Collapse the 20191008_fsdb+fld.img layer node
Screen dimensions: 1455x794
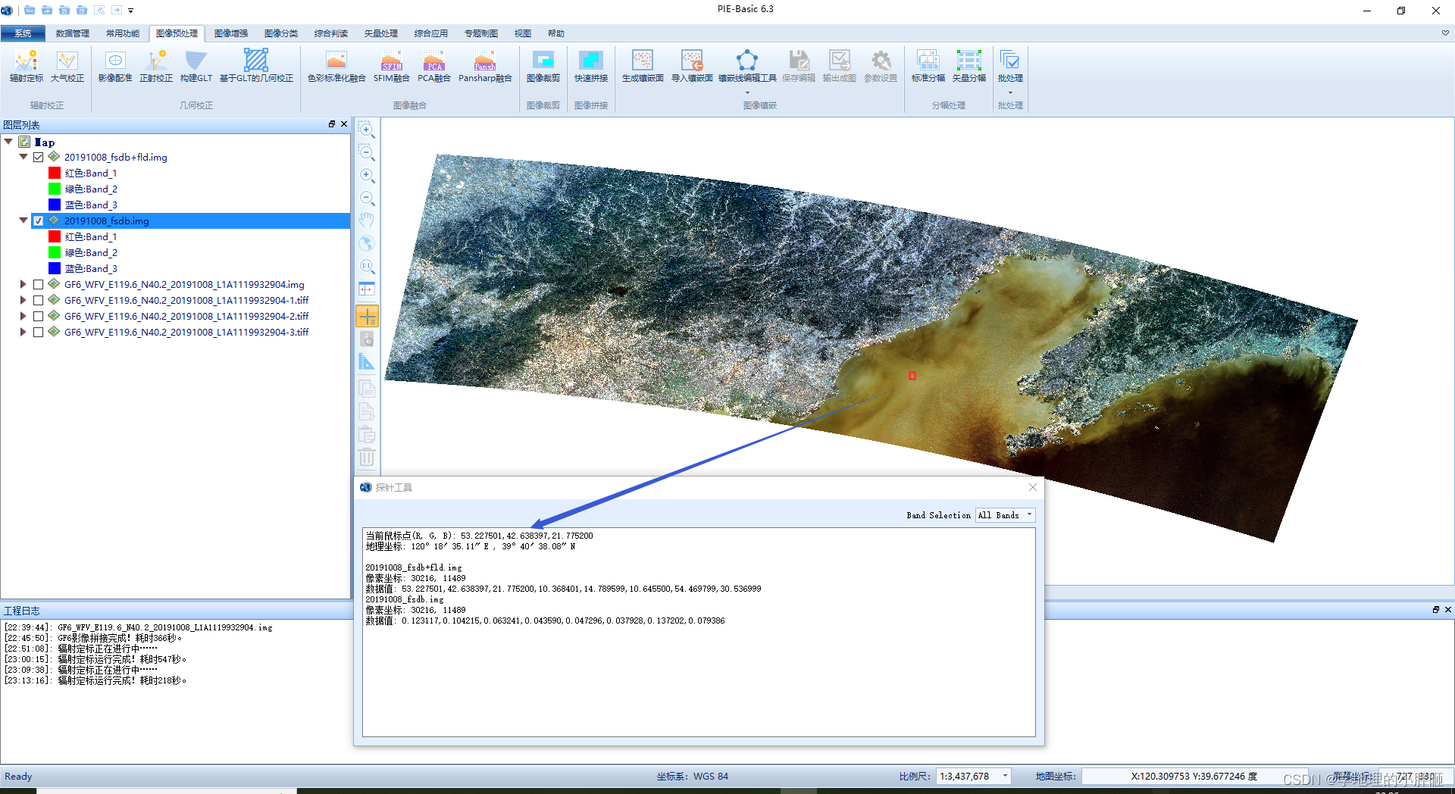(x=23, y=157)
